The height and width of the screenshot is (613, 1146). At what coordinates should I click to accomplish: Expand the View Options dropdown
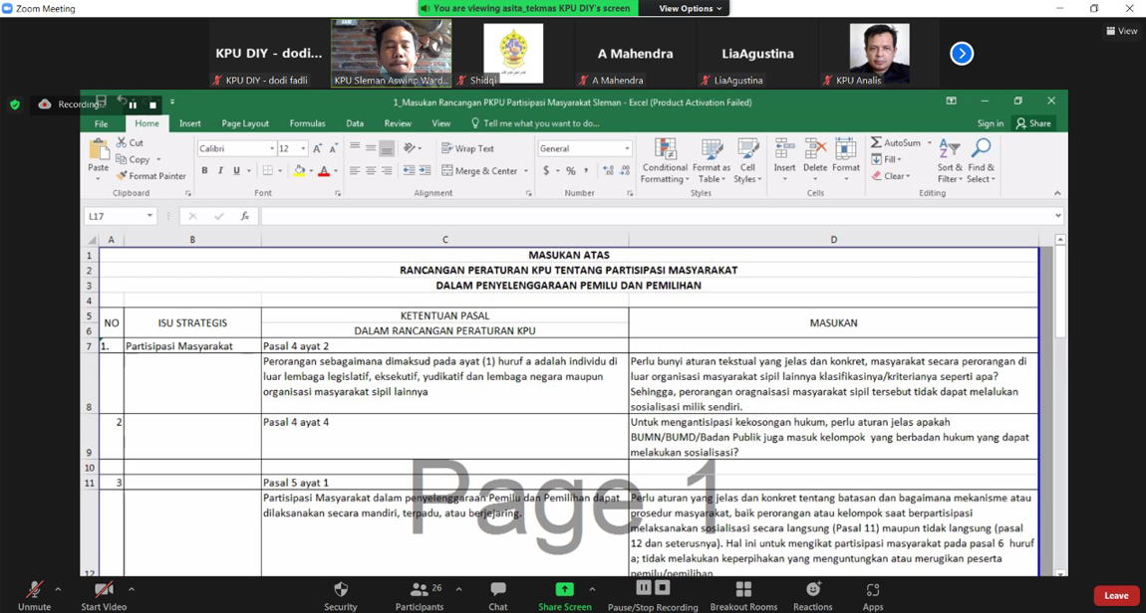pyautogui.click(x=690, y=8)
